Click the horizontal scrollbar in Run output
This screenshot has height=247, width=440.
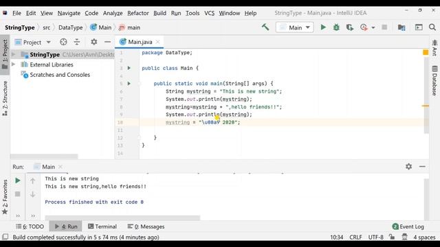[122, 217]
